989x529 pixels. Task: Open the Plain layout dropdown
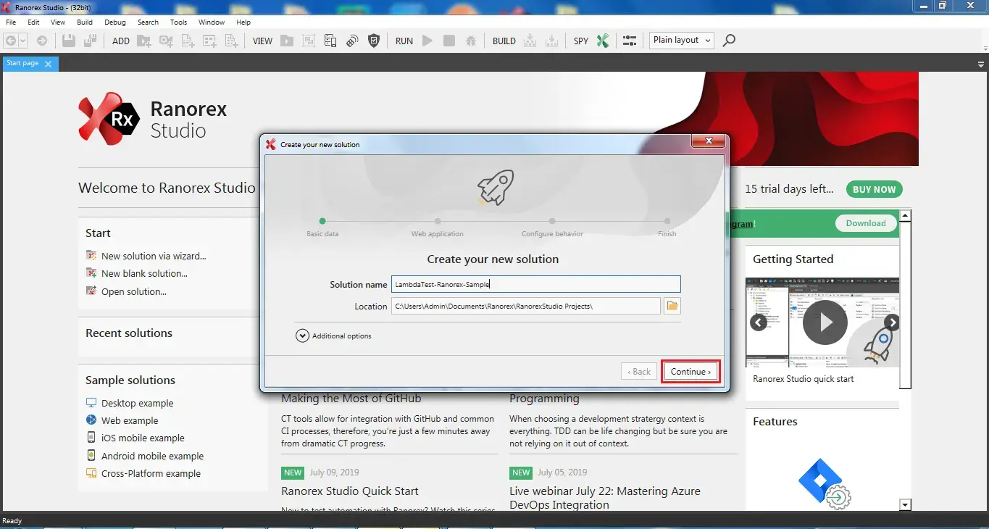click(x=681, y=40)
